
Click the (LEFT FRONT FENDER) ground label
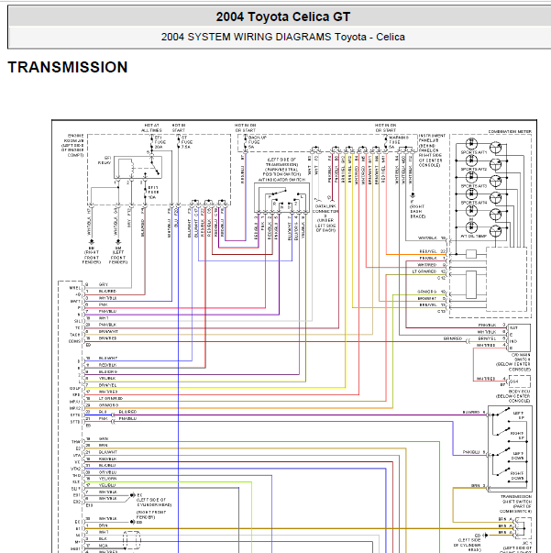coord(118,257)
